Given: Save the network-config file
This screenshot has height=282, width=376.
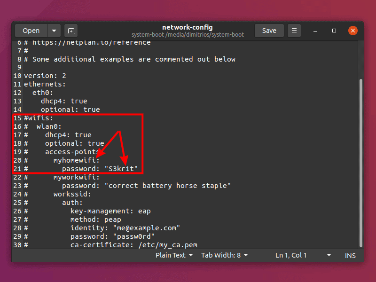Looking at the screenshot, I should point(269,31).
